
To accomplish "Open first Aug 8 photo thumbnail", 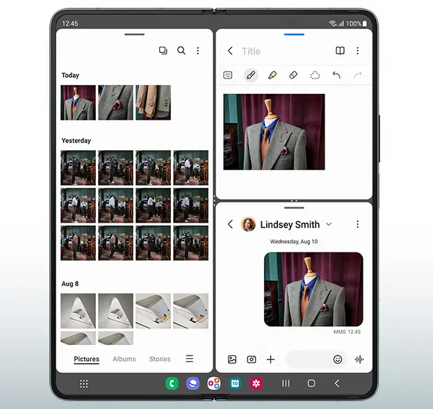I will click(x=78, y=311).
